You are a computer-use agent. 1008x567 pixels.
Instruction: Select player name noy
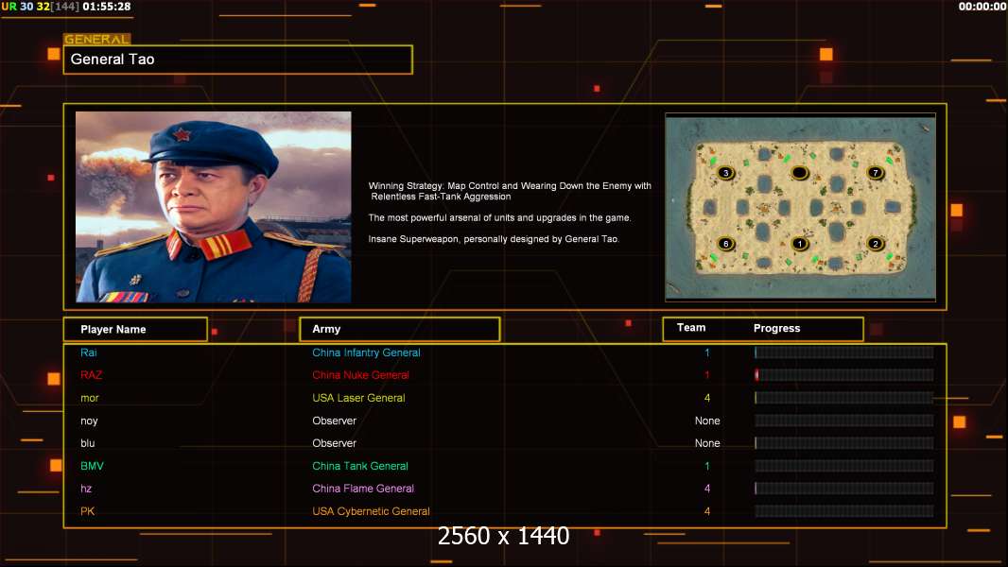89,421
